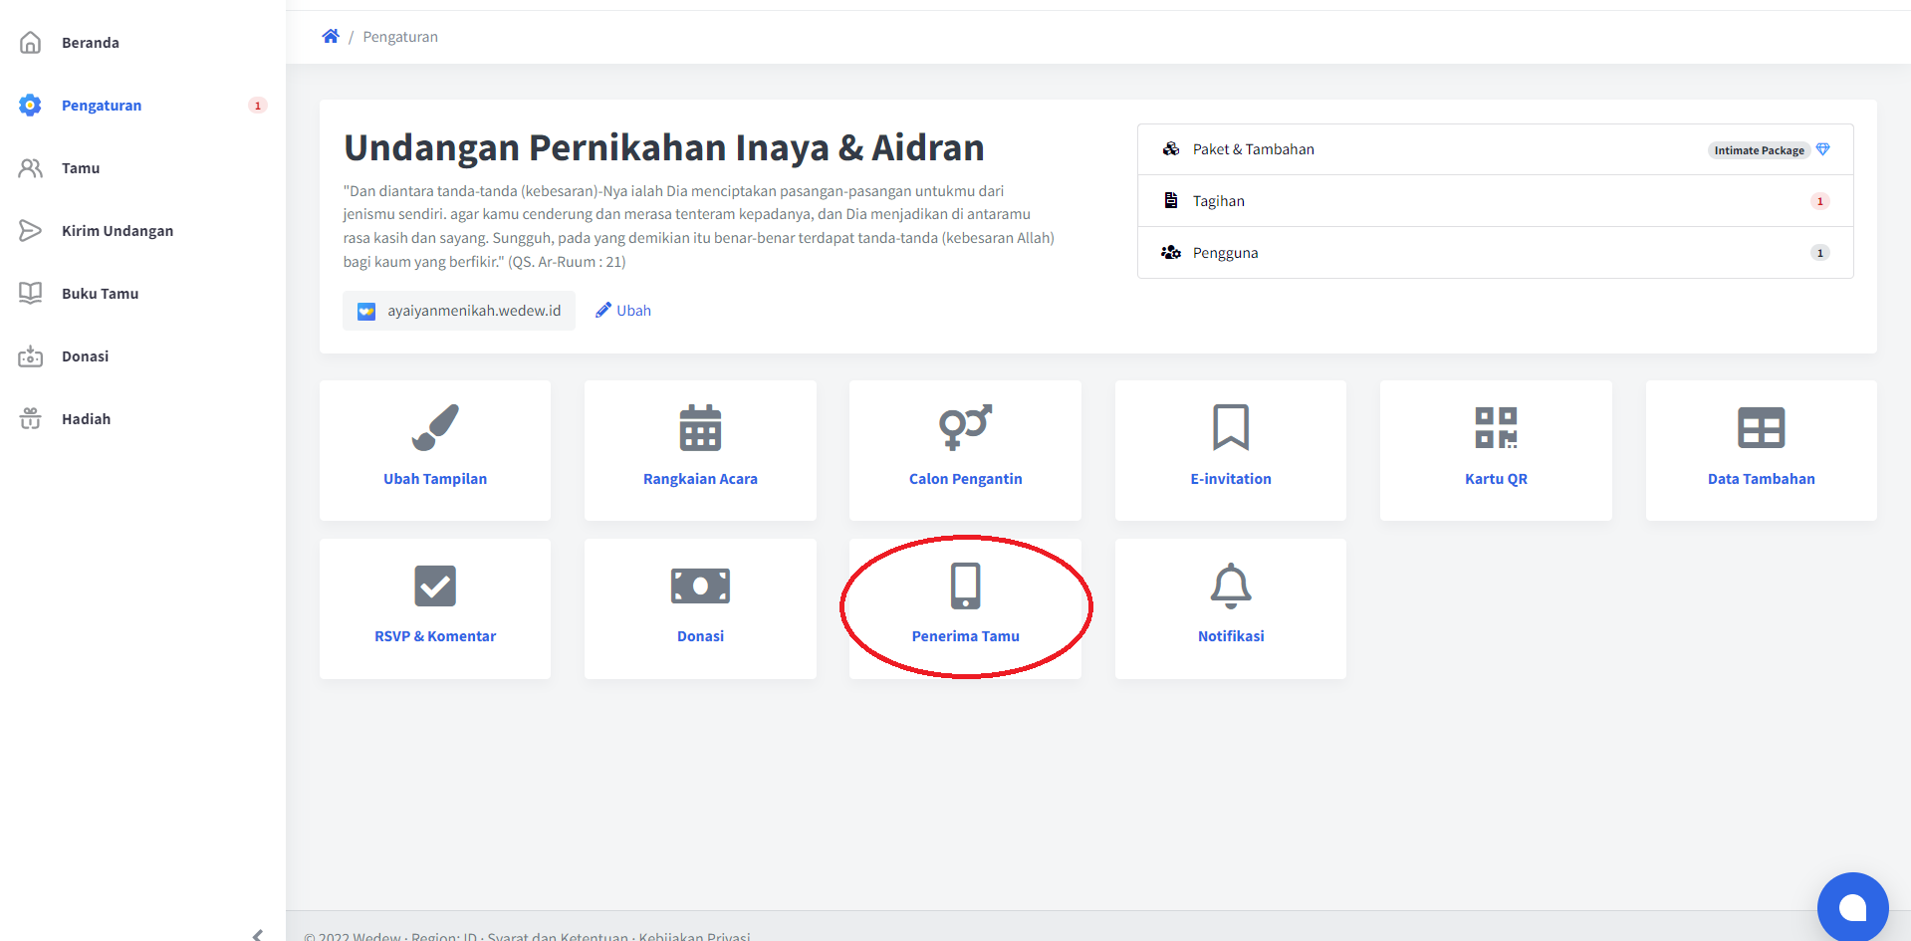This screenshot has height=941, width=1911.
Task: Open the Kebijakan Privasi footer link
Action: point(695,936)
